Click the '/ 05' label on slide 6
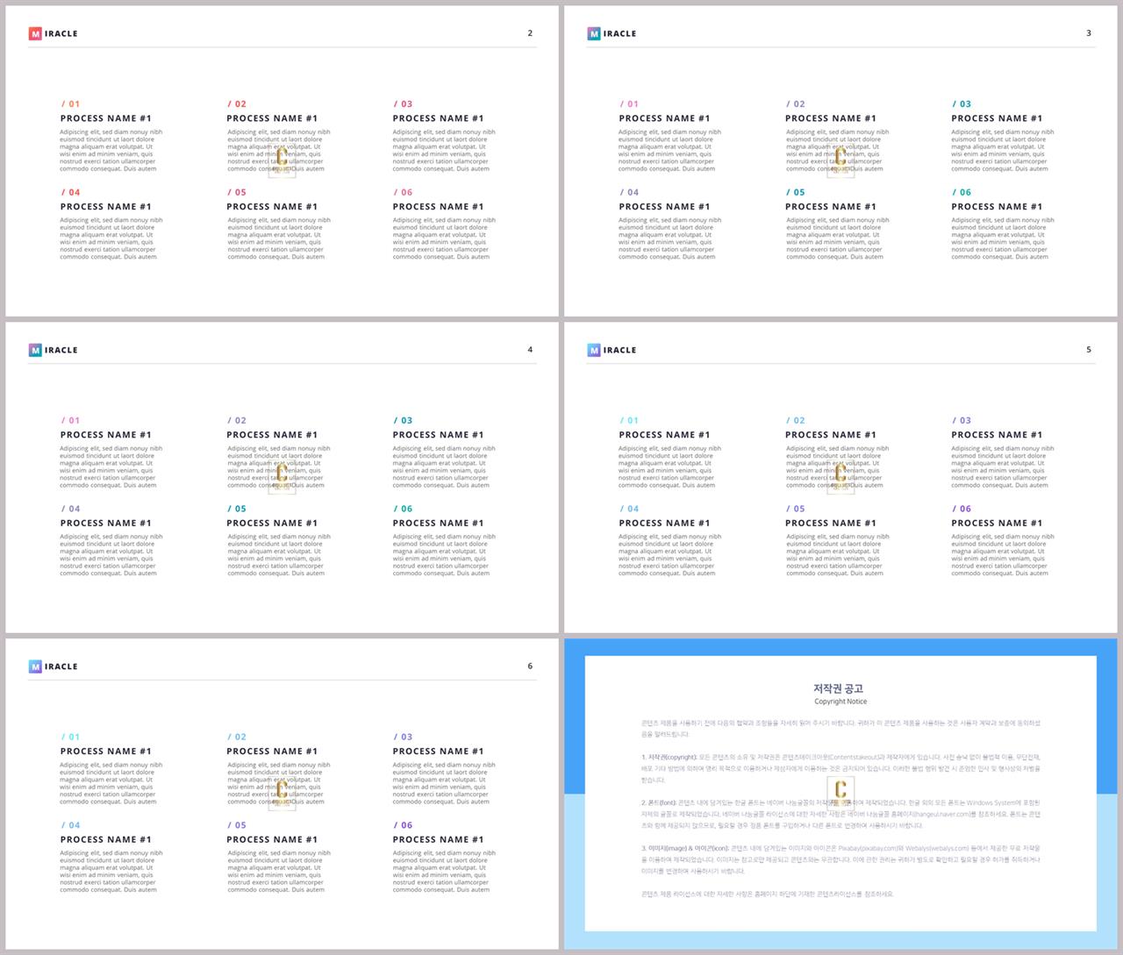Screen dimensions: 1123x955 coord(237,825)
